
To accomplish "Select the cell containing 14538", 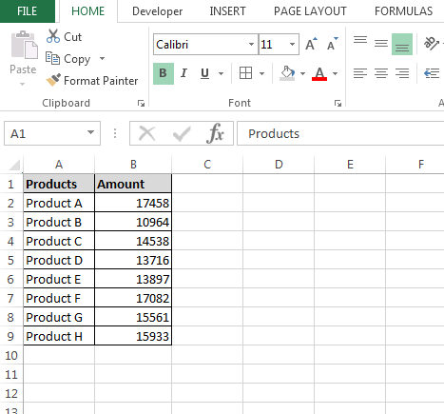I will click(x=133, y=241).
